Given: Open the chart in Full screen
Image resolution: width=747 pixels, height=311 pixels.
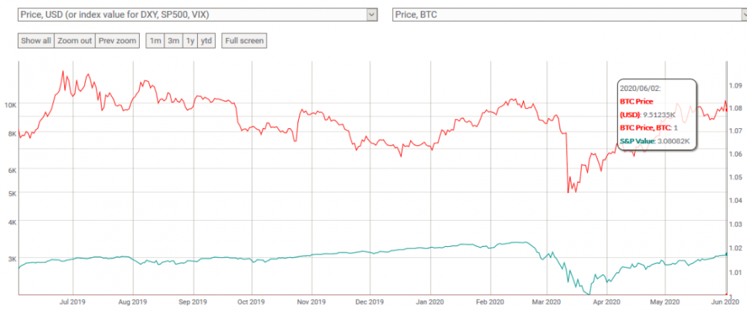Looking at the screenshot, I should point(244,40).
